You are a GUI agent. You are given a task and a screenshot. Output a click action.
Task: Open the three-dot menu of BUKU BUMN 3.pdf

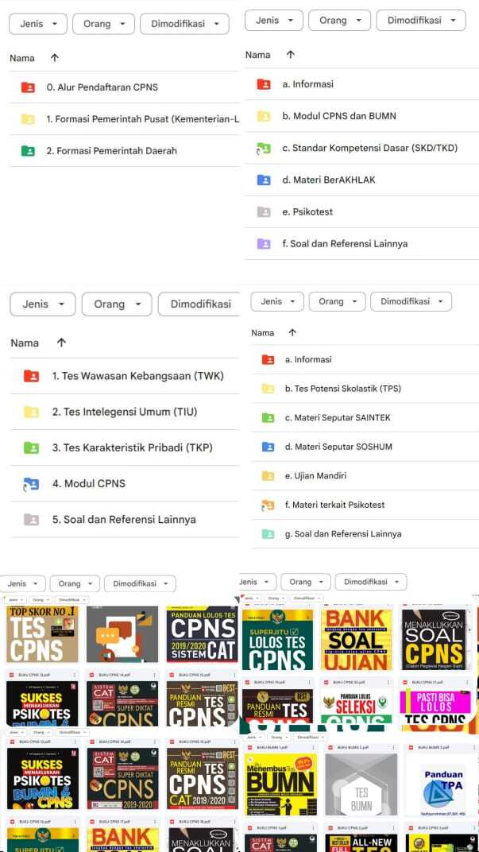(473, 748)
